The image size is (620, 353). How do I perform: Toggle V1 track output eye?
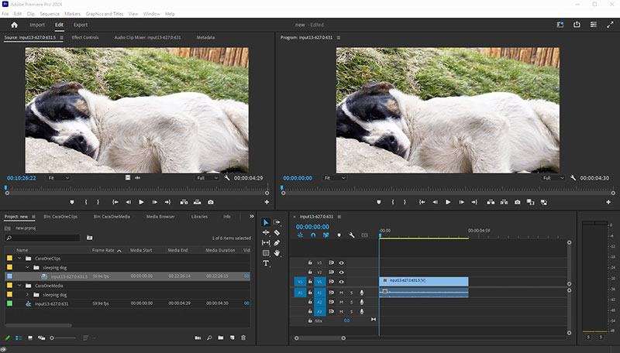point(341,282)
